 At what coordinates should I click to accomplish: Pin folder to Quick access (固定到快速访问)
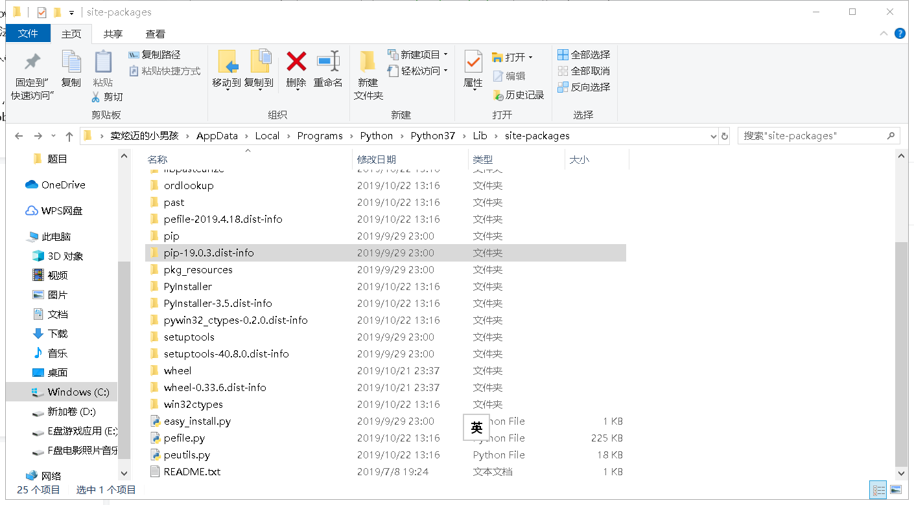click(x=32, y=76)
